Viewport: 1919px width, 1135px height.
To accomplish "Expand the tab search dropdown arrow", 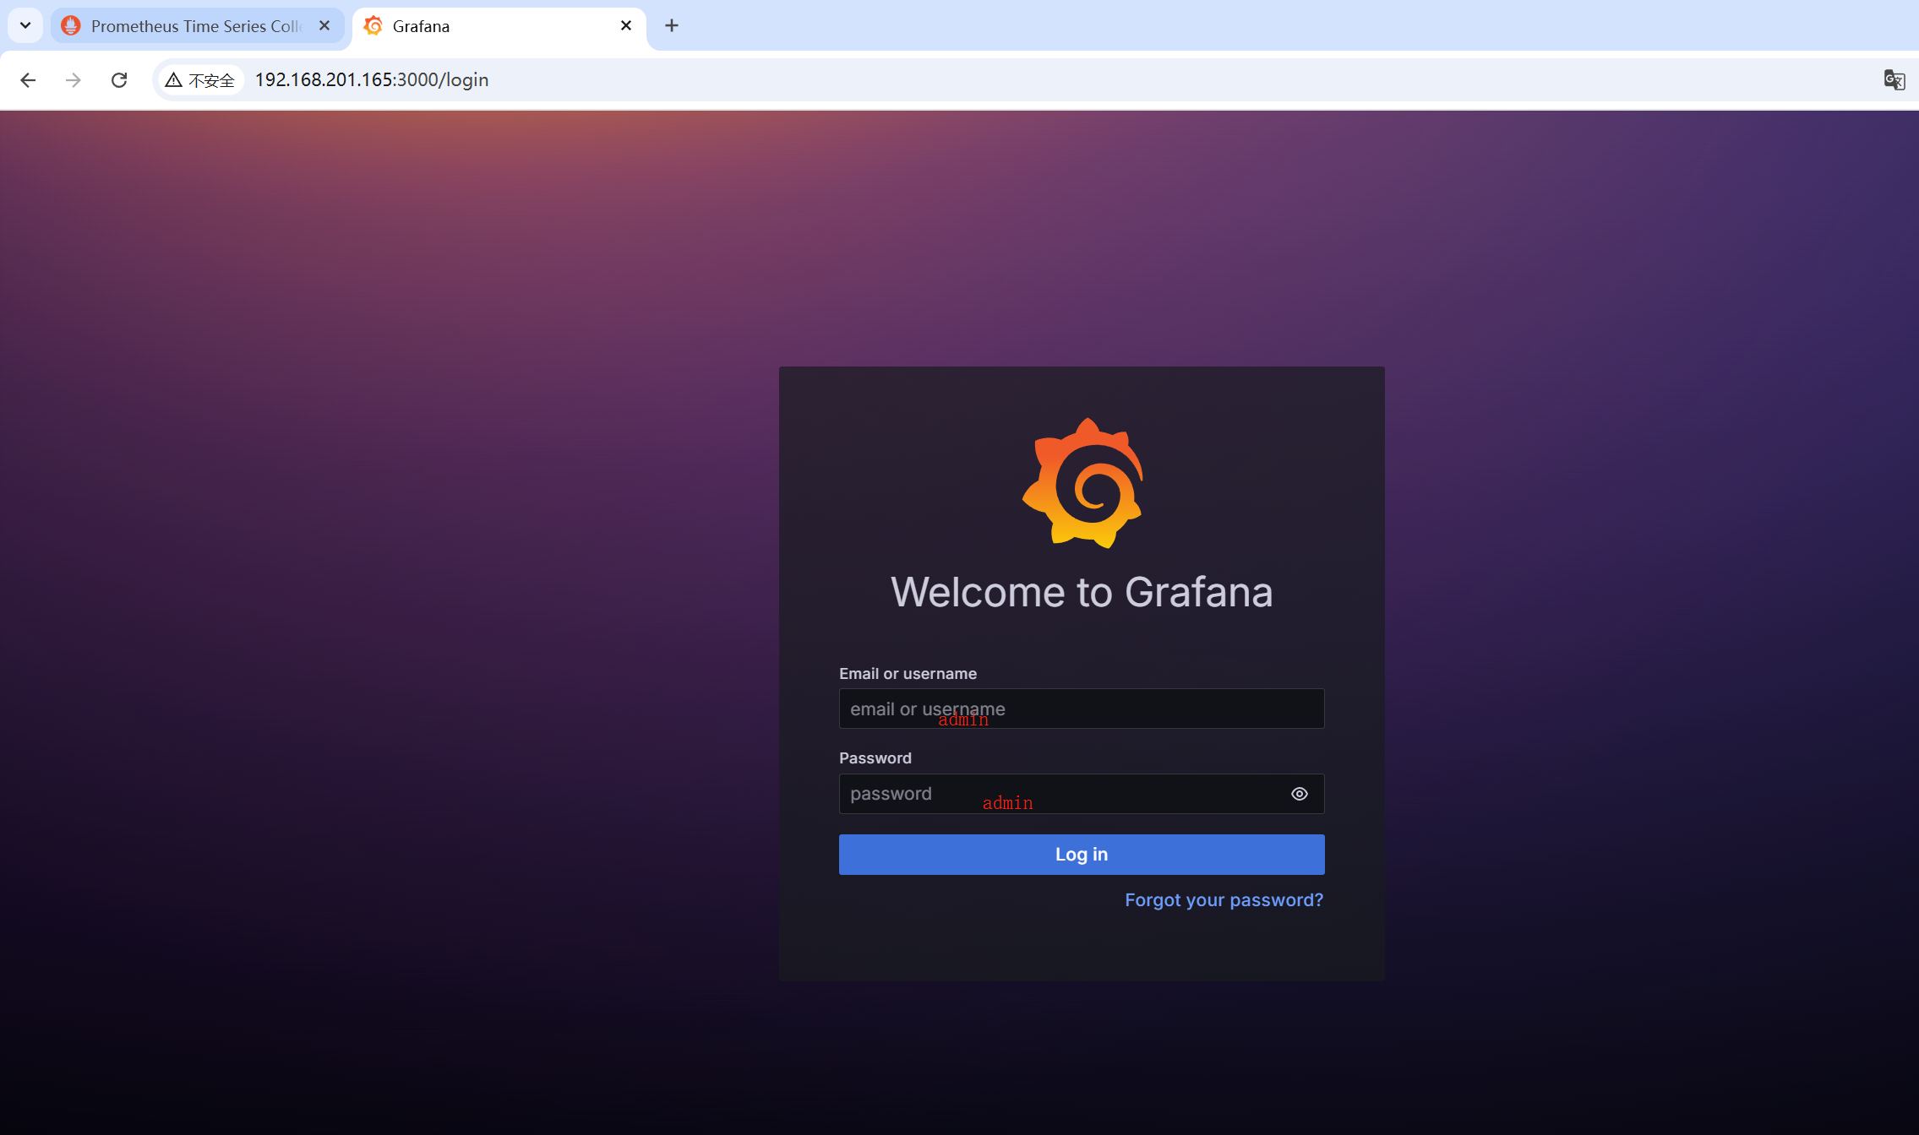I will click(25, 26).
